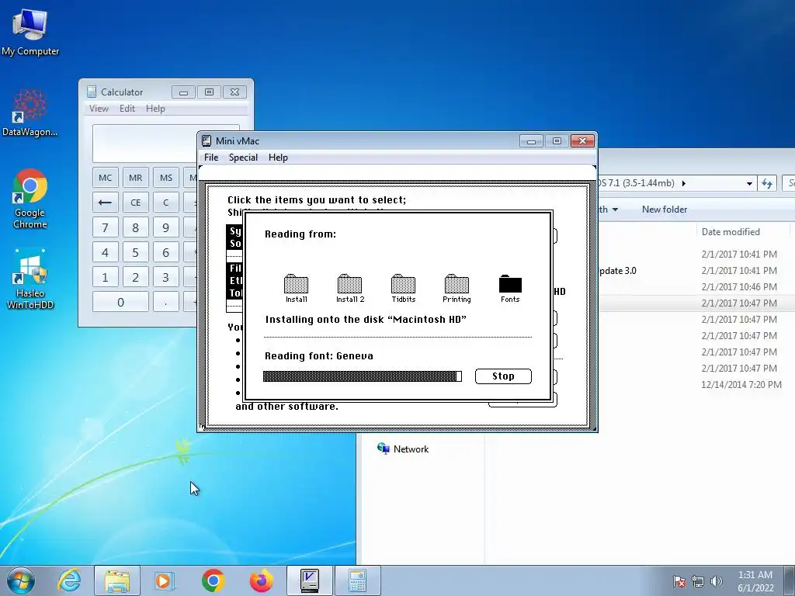Screen dimensions: 795x596
Task: Click digit 6 in Calculator
Action: click(166, 252)
